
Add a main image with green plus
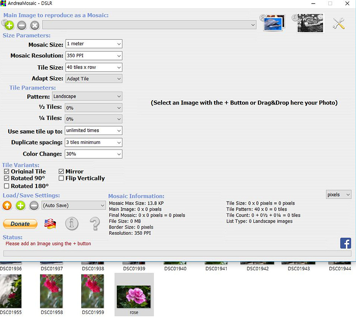9,25
